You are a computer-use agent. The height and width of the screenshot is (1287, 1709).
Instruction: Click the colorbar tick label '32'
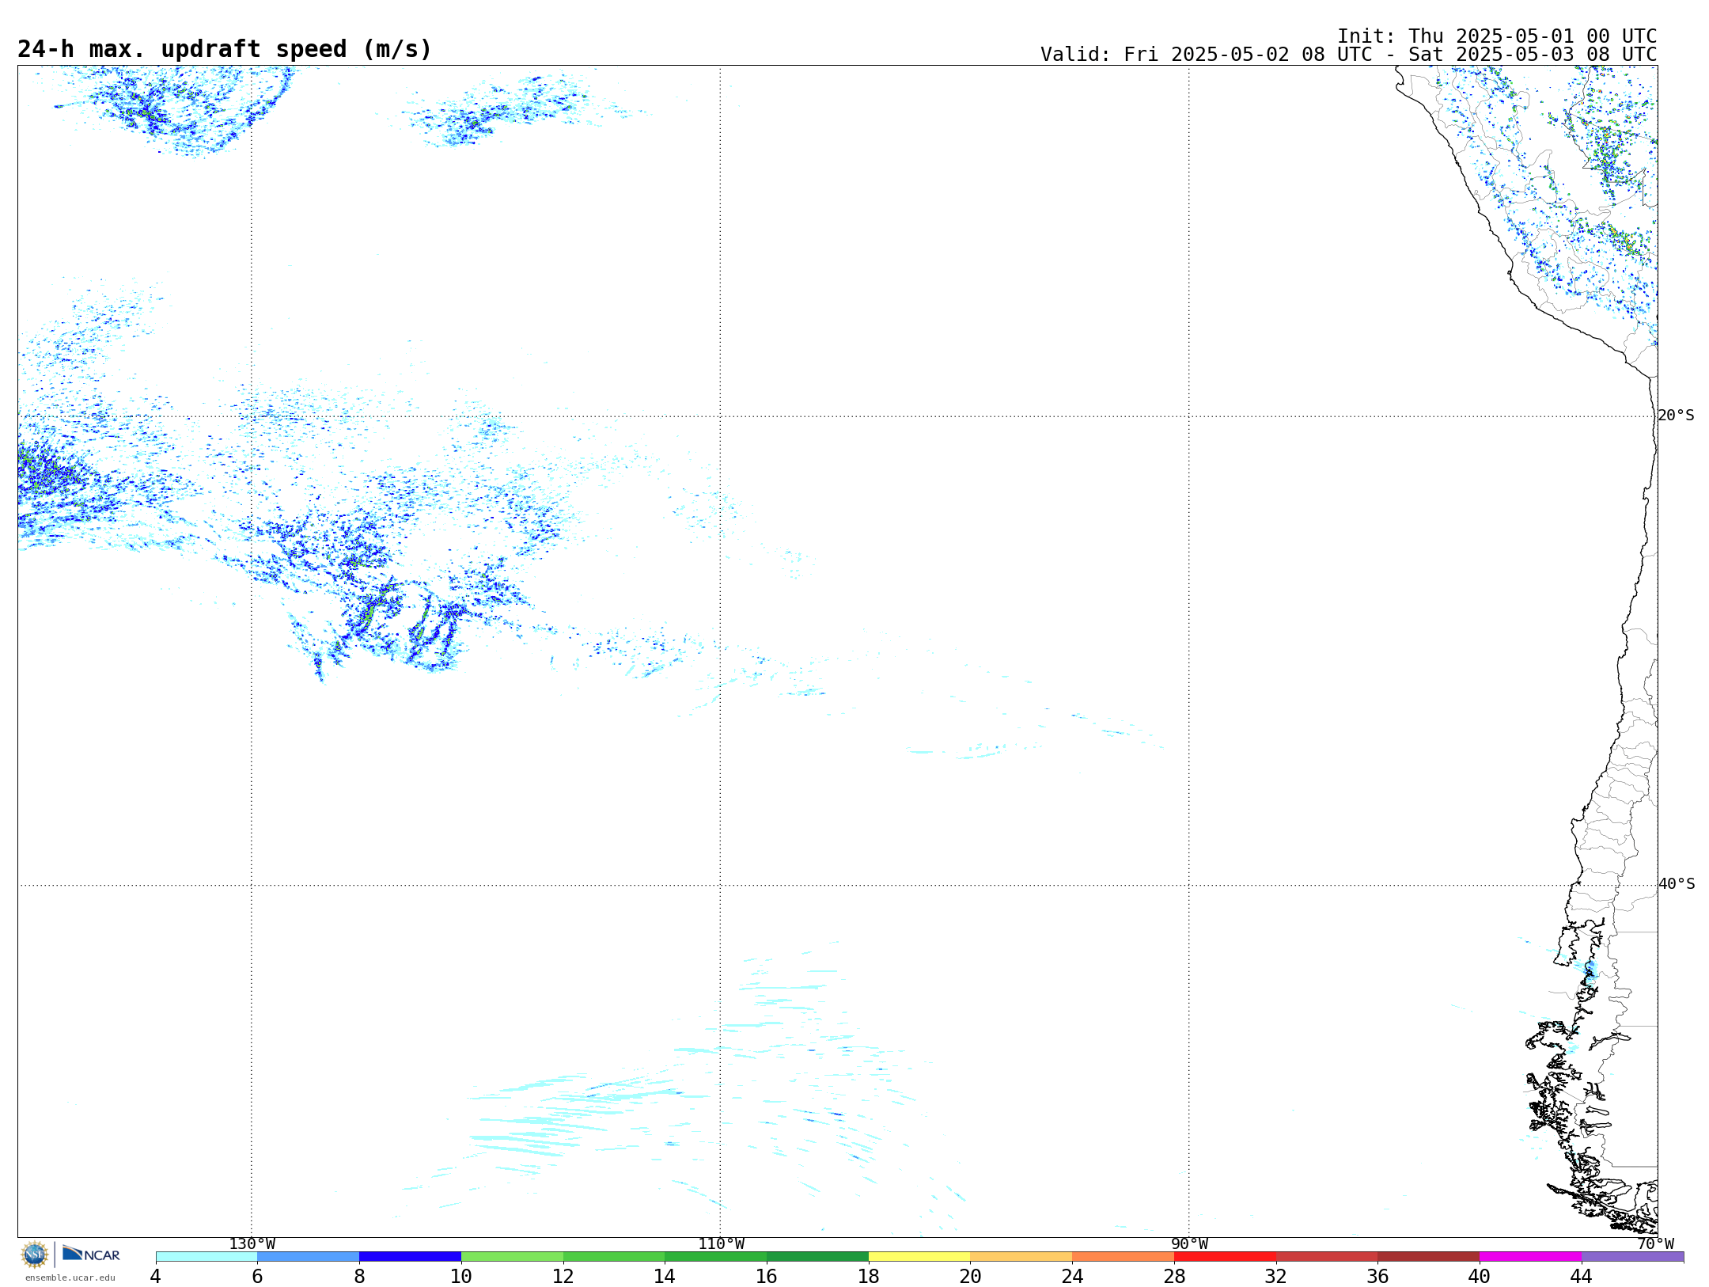click(x=1276, y=1277)
